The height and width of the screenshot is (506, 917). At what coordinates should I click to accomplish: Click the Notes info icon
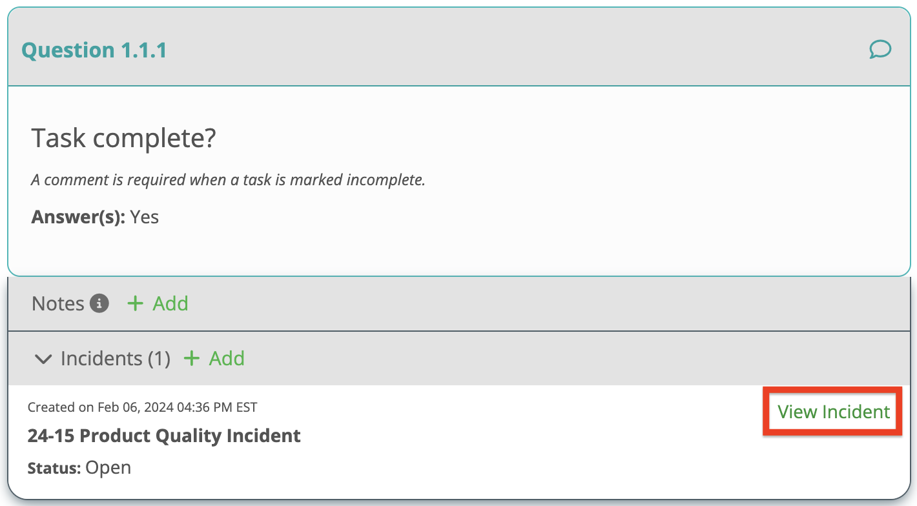coord(99,303)
